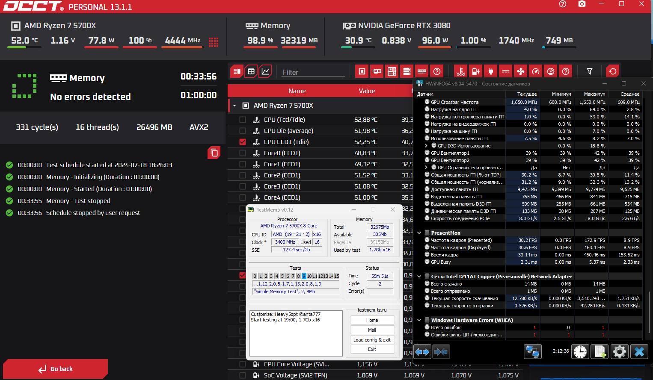
Task: Show battery/power-level sensors filter icon
Action: [x=475, y=71]
